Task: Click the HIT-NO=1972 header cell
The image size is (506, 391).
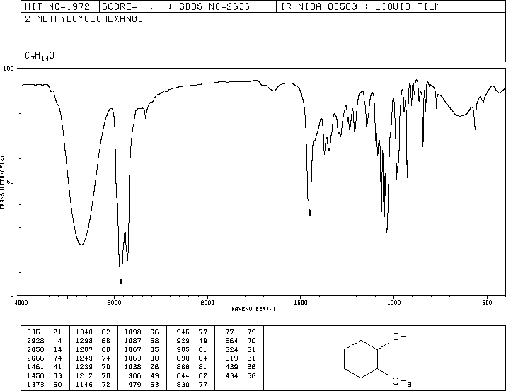Action: coord(57,6)
